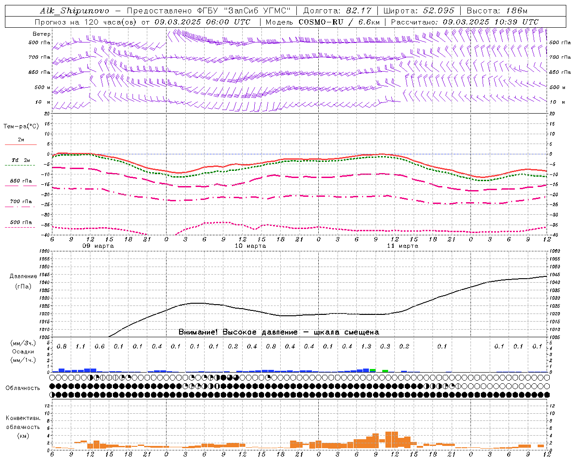
Task: Click the "Ветер" wind panel label
Action: click(x=42, y=34)
